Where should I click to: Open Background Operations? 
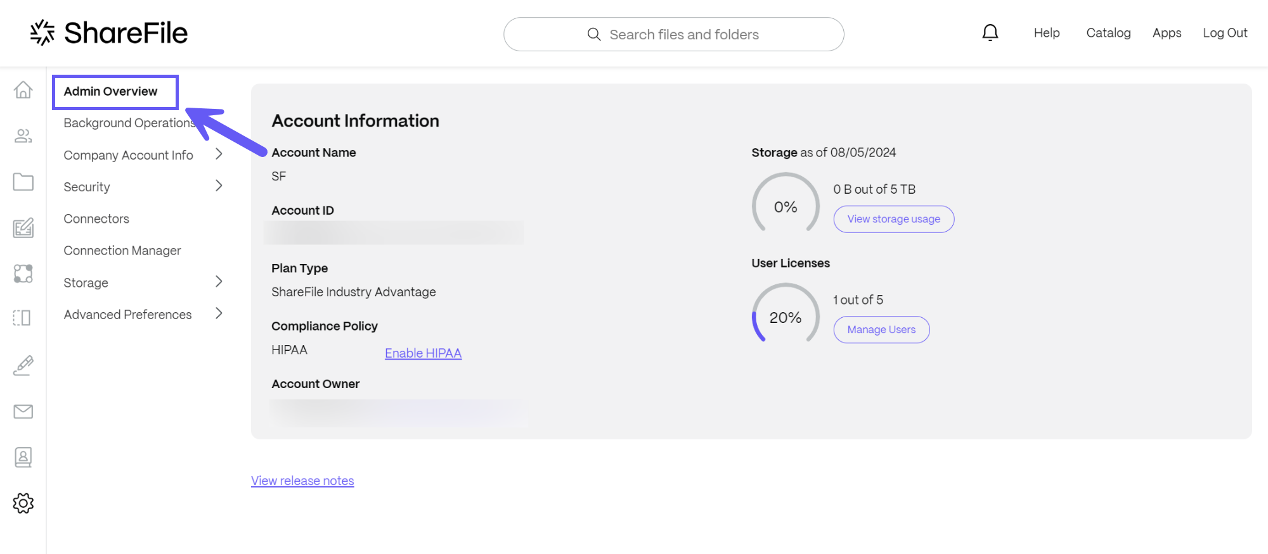point(130,123)
